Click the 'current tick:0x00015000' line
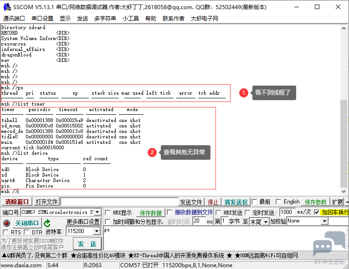The width and height of the screenshot is (349, 269). [33, 147]
